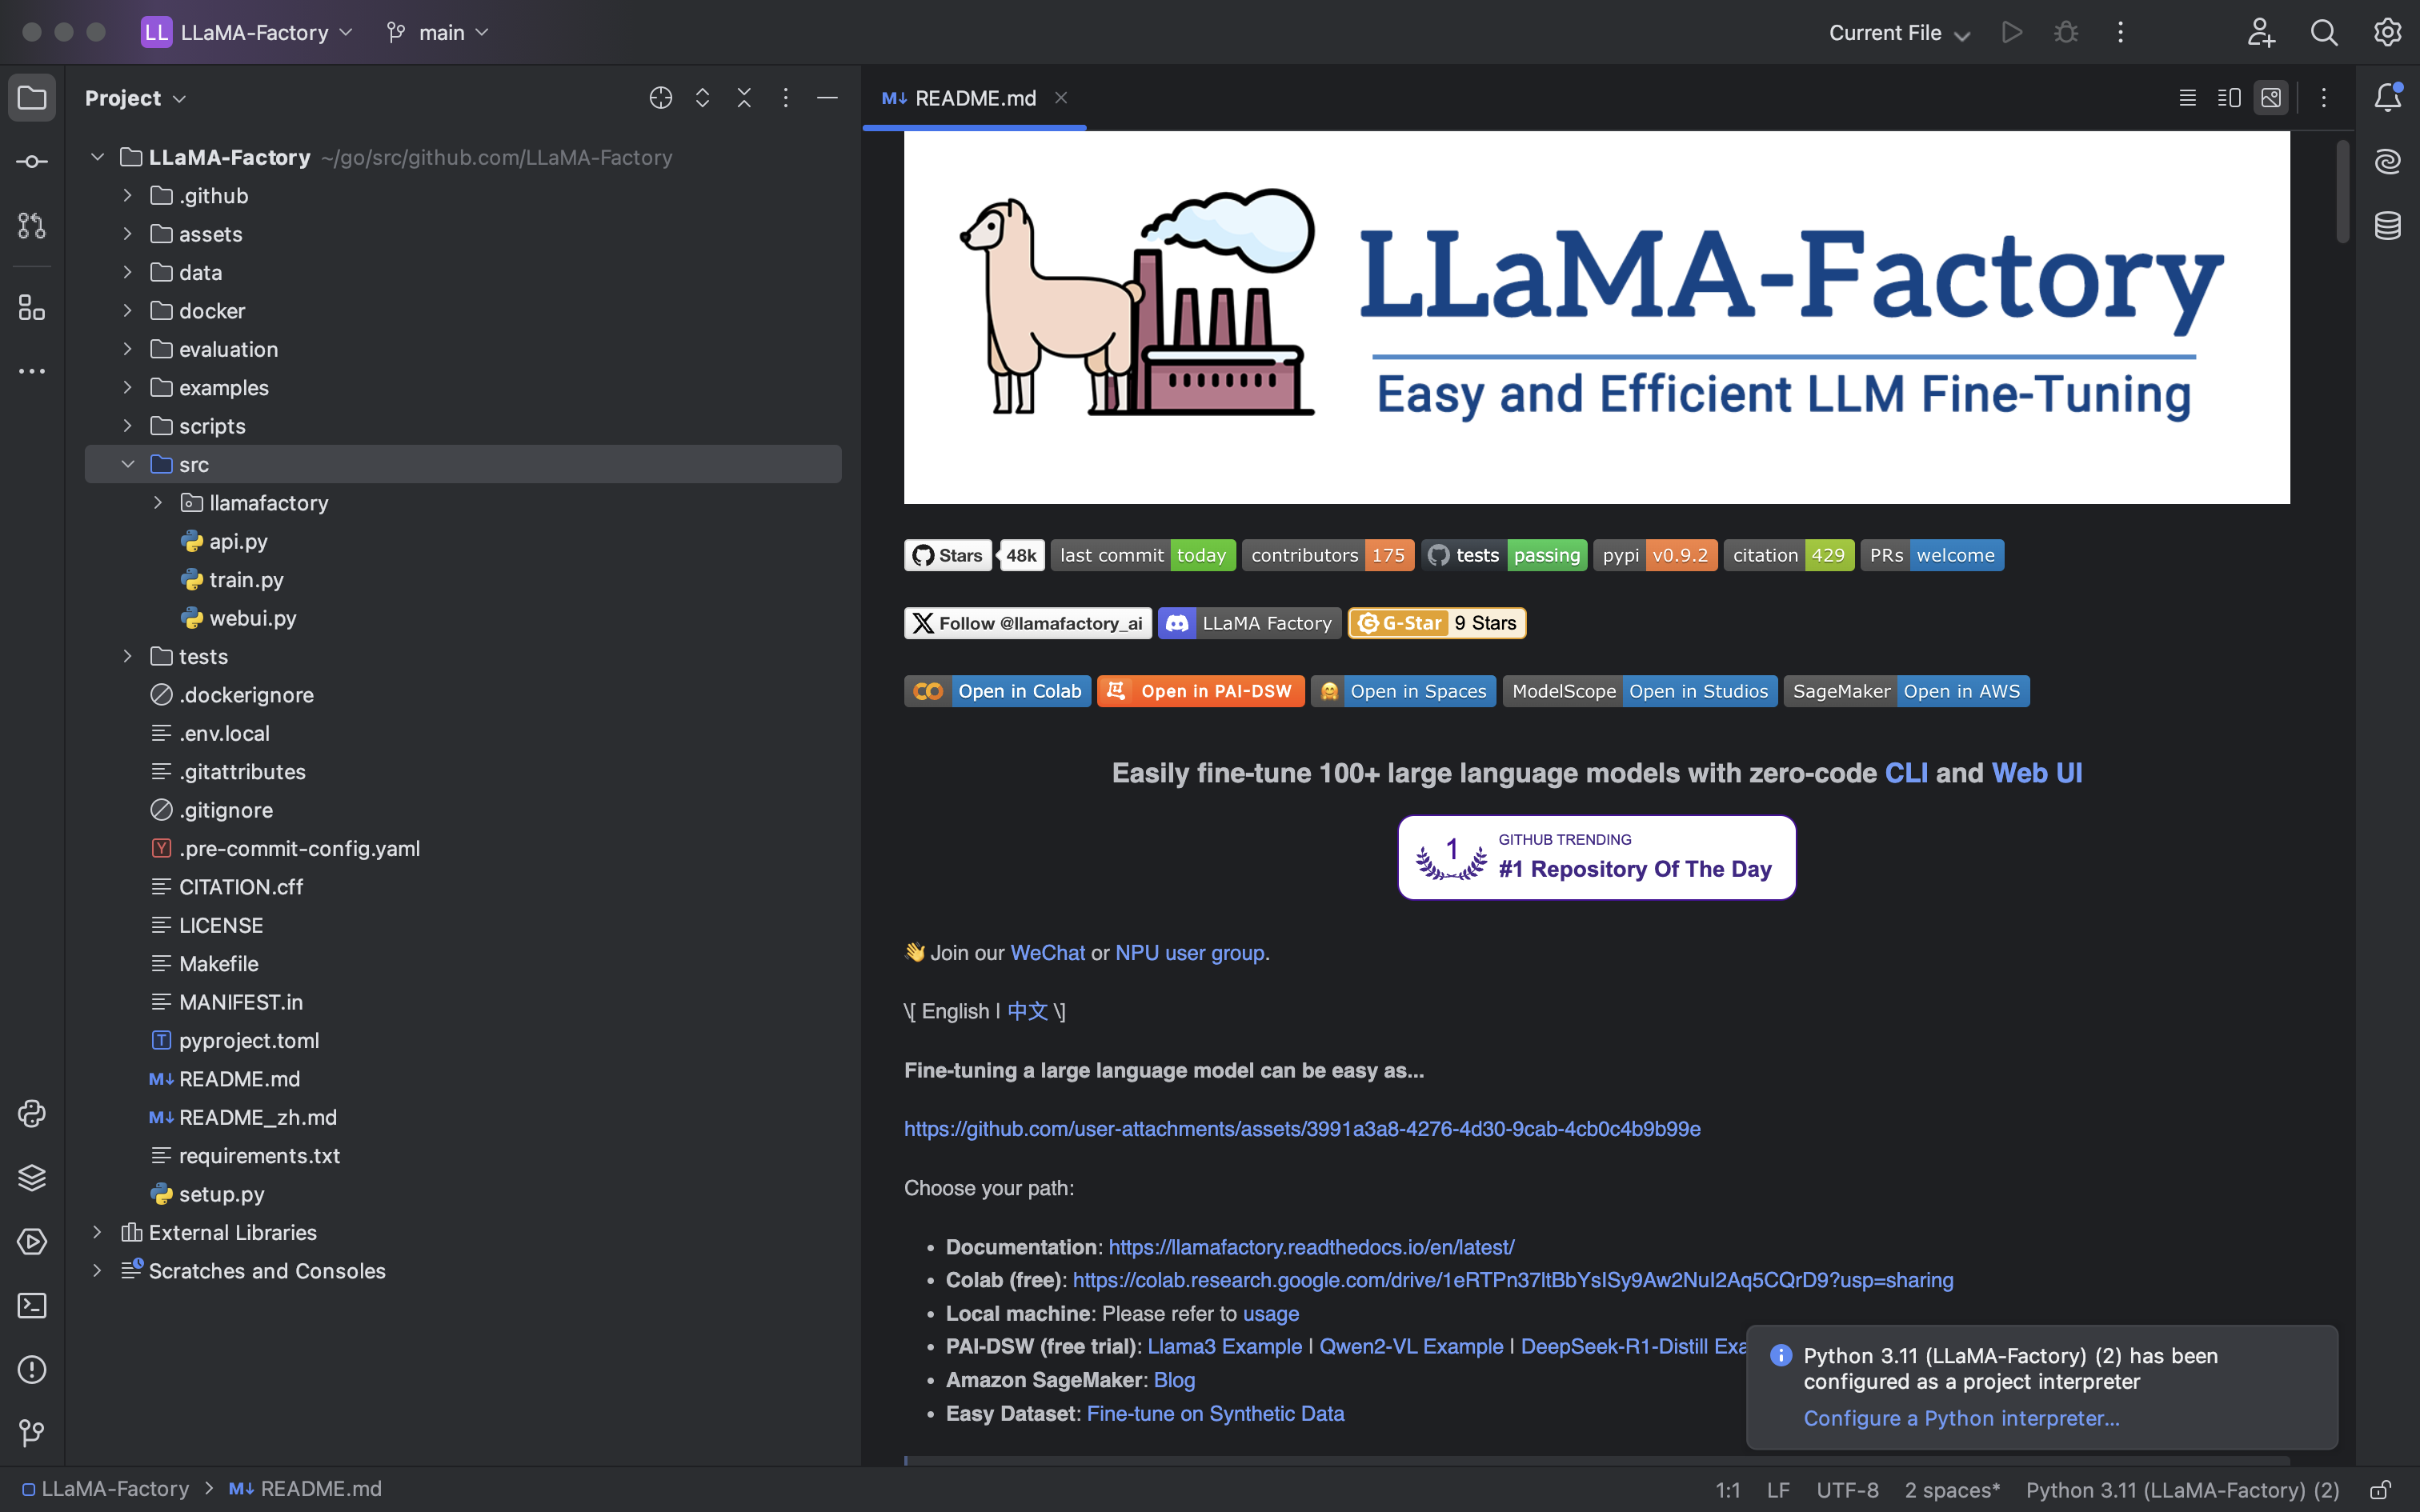Open the Database tool window
This screenshot has width=2420, height=1512.
click(x=2388, y=226)
